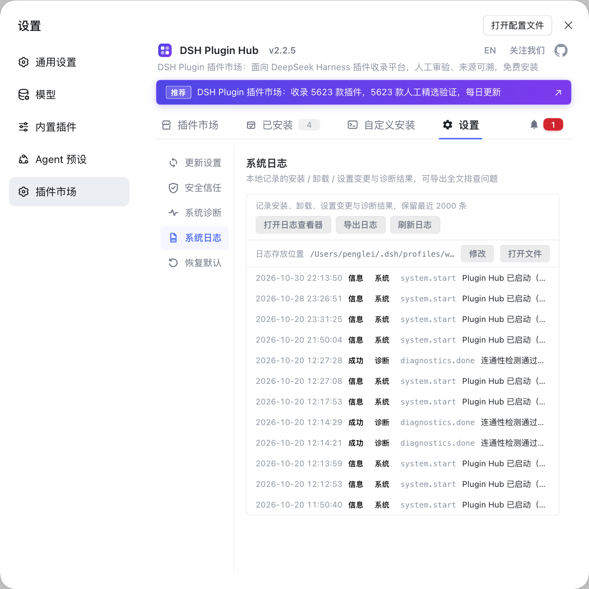Image resolution: width=589 pixels, height=589 pixels.
Task: Go to 安全信任 section
Action: (x=195, y=188)
